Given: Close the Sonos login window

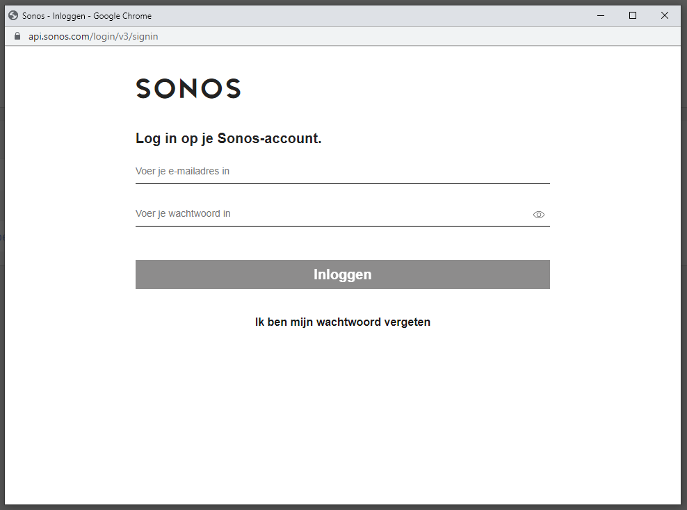Looking at the screenshot, I should [665, 15].
